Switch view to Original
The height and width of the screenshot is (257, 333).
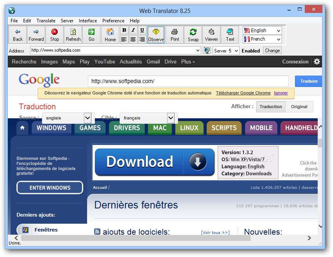pyautogui.click(x=299, y=107)
